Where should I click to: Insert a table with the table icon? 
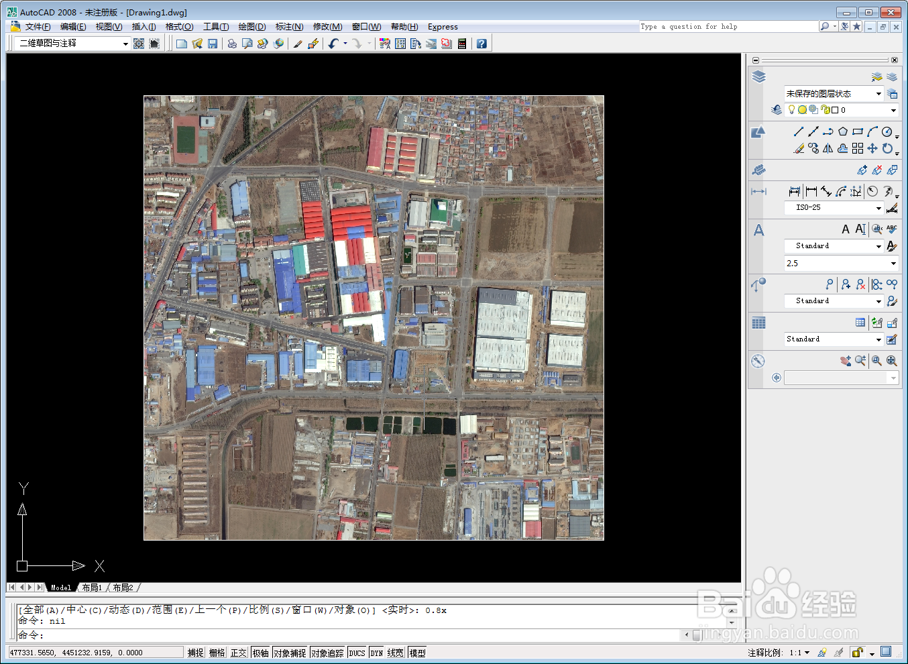coord(860,323)
